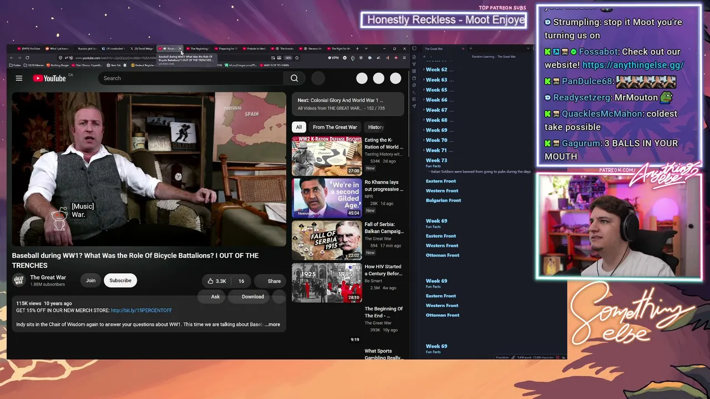Open Random Learning breadcrumb in Obsidian
710x399 pixels.
tap(483, 57)
